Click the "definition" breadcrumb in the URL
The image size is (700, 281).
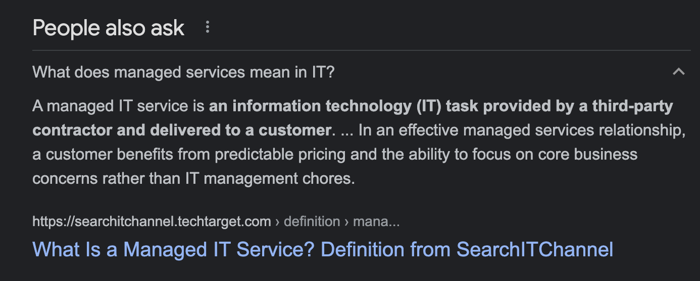click(312, 222)
